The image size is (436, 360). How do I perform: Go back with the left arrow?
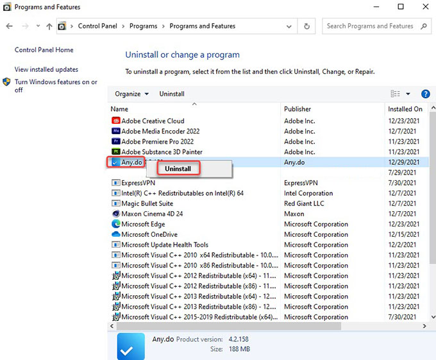point(10,26)
